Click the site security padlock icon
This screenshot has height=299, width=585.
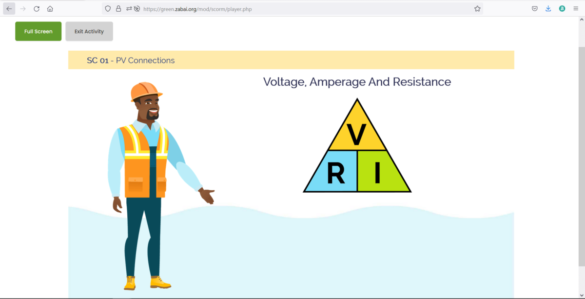point(118,8)
